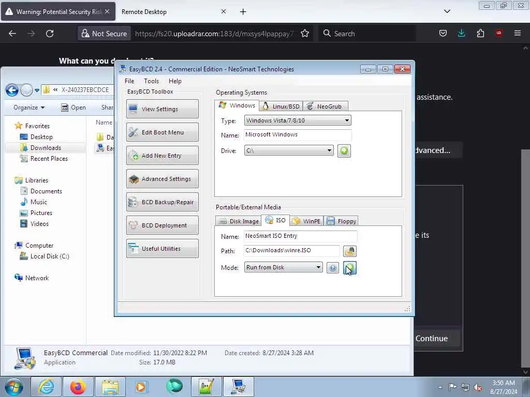Click X-240237EBCDCE in Explorer address bar
Image resolution: width=530 pixels, height=397 pixels.
[85, 90]
